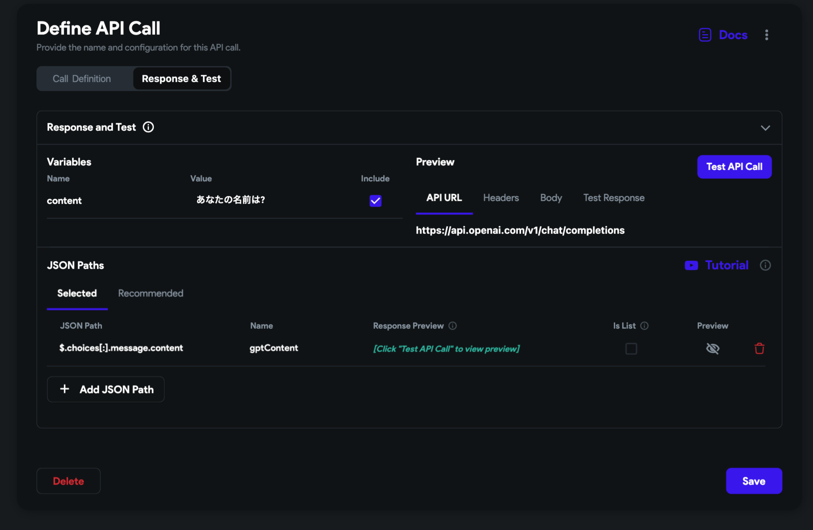Click info icon beside Response and Test

148,127
